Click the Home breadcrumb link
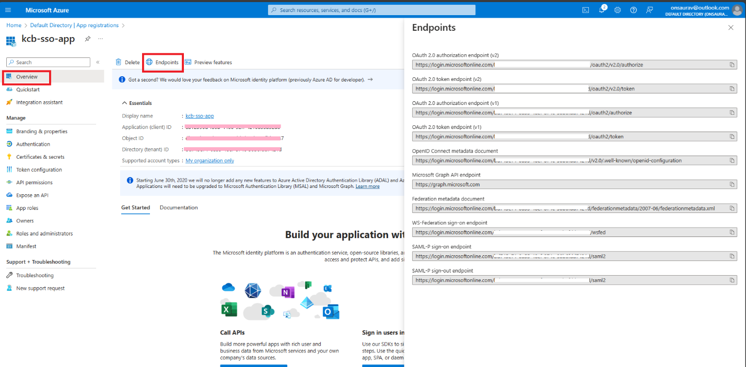Image resolution: width=746 pixels, height=367 pixels. (x=14, y=25)
